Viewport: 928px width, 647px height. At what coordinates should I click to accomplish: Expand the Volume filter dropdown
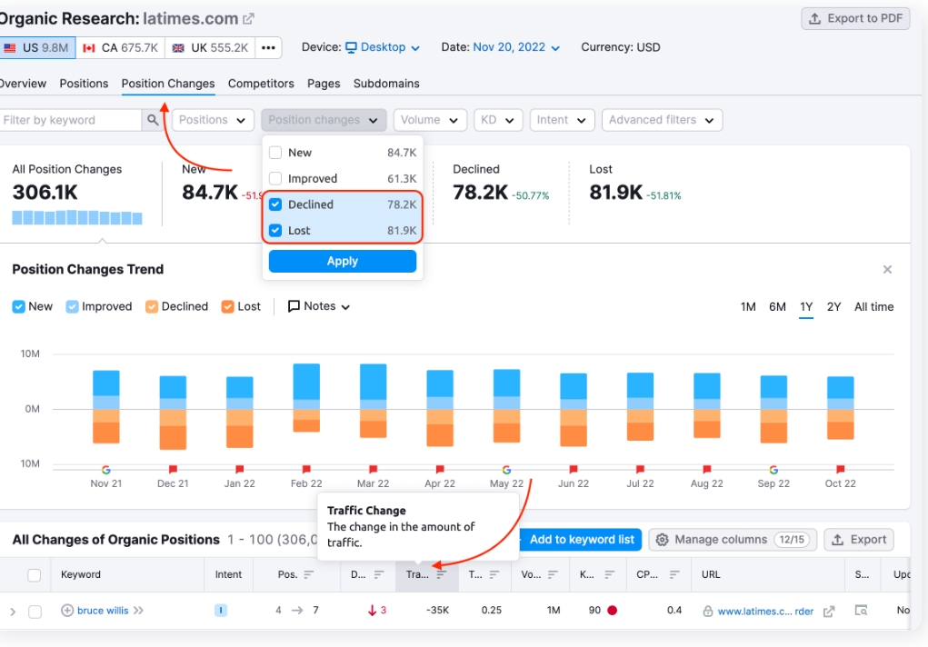[430, 120]
